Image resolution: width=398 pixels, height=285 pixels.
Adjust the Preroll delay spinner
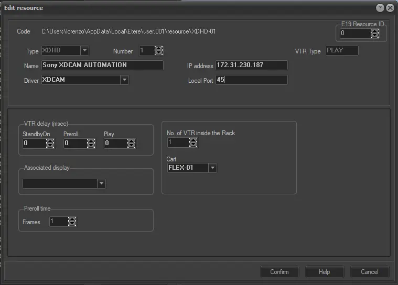(90, 143)
